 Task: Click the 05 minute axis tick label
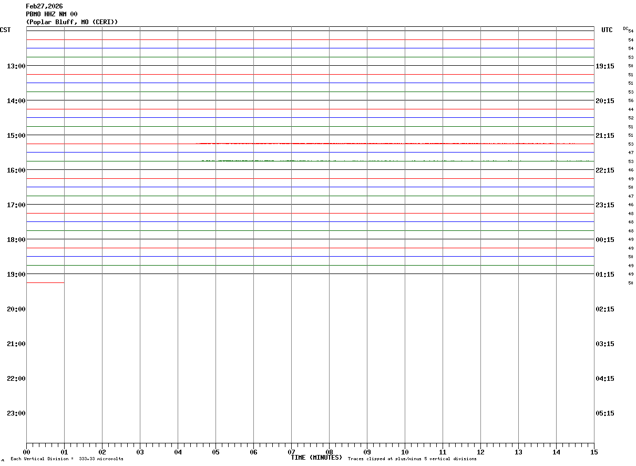(216, 452)
